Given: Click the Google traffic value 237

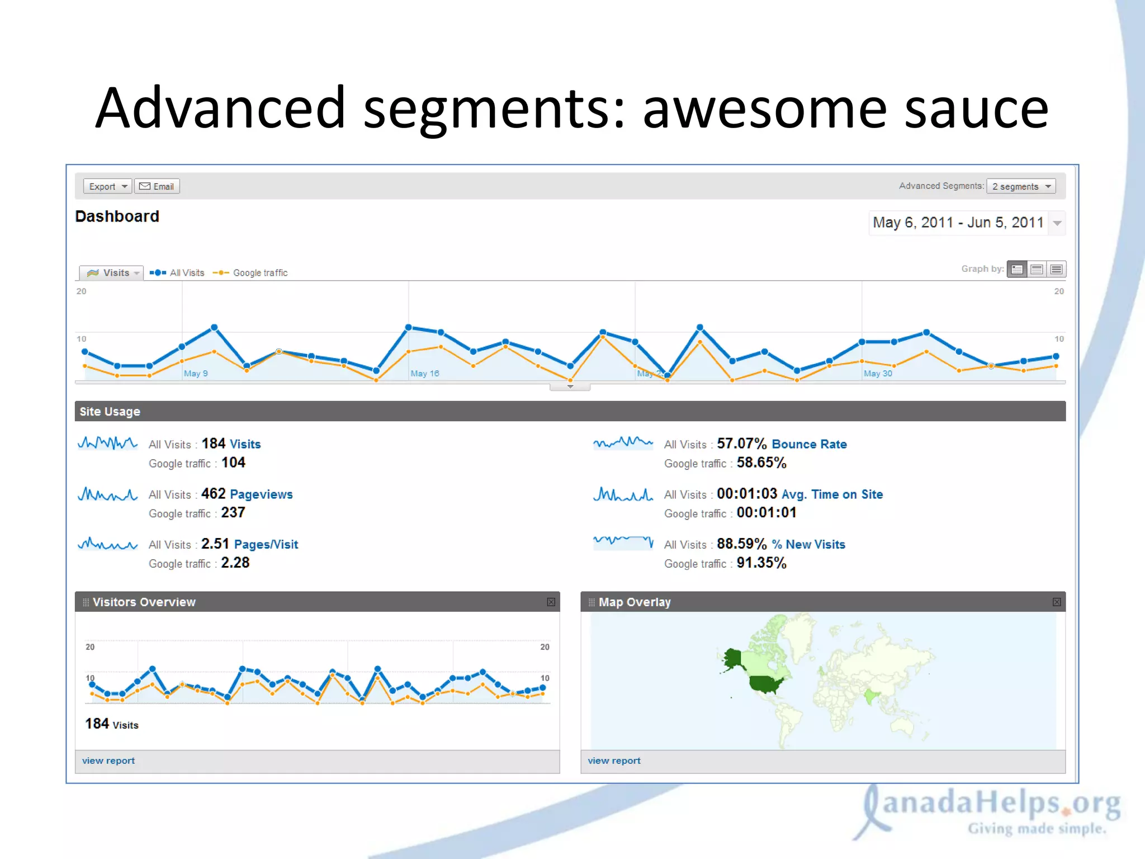Looking at the screenshot, I should click(x=233, y=513).
